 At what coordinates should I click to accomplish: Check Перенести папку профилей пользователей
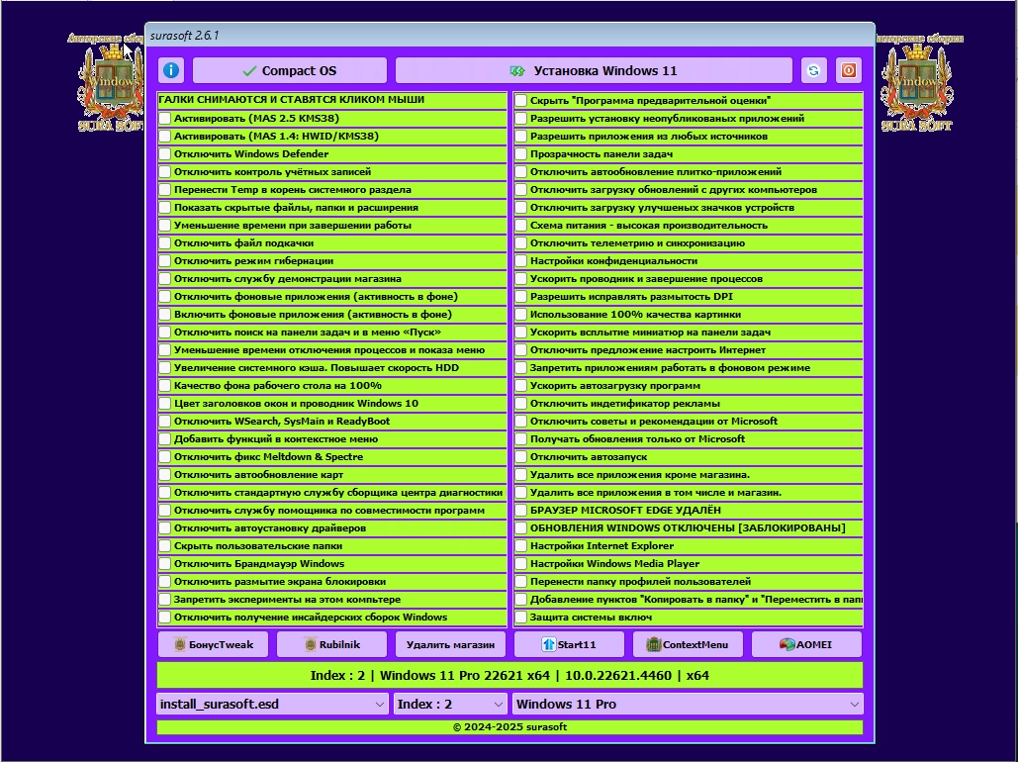tap(520, 582)
